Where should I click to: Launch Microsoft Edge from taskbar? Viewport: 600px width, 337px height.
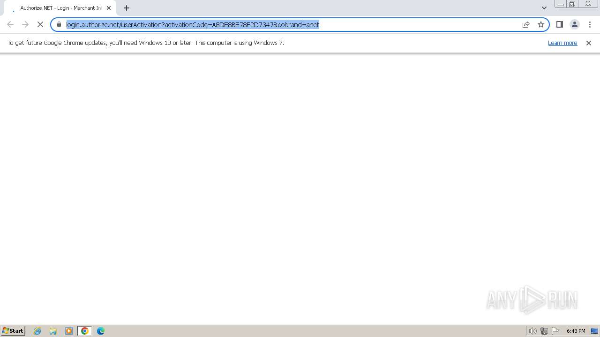(x=101, y=331)
